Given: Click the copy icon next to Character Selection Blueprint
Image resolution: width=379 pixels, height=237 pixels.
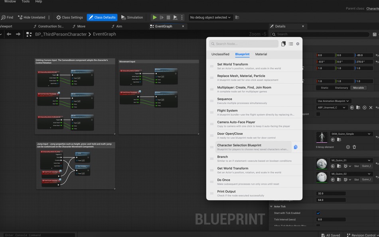Looking at the screenshot, I should point(296,147).
